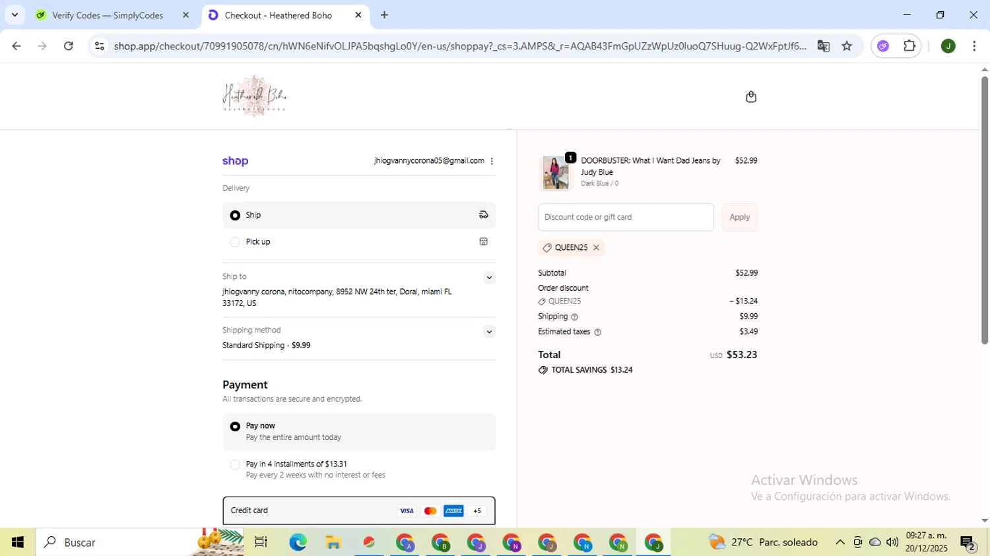
Task: Click the Shipping info question icon
Action: (574, 317)
